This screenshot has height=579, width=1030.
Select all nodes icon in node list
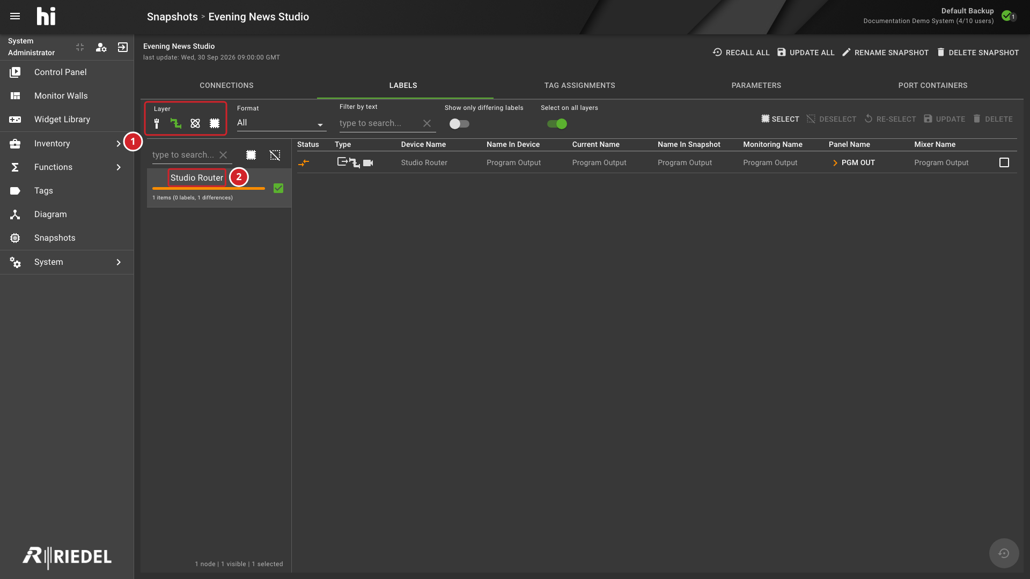(251, 155)
